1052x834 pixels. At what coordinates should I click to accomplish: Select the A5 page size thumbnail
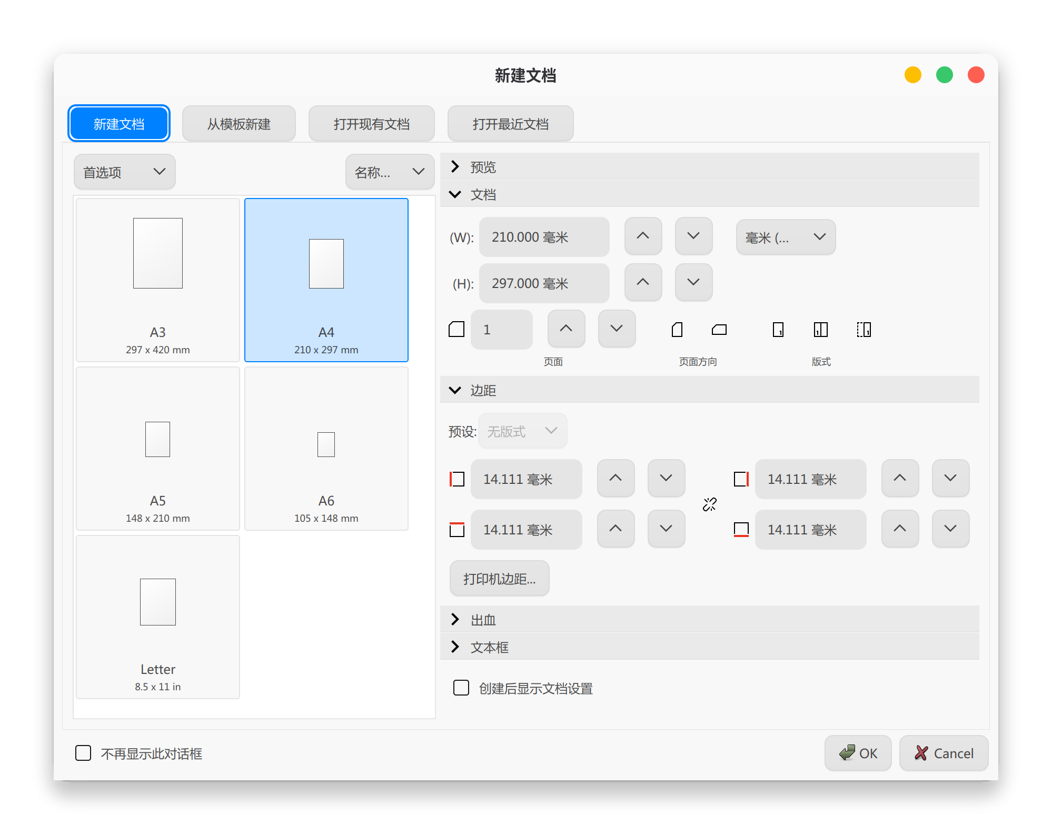pyautogui.click(x=158, y=449)
